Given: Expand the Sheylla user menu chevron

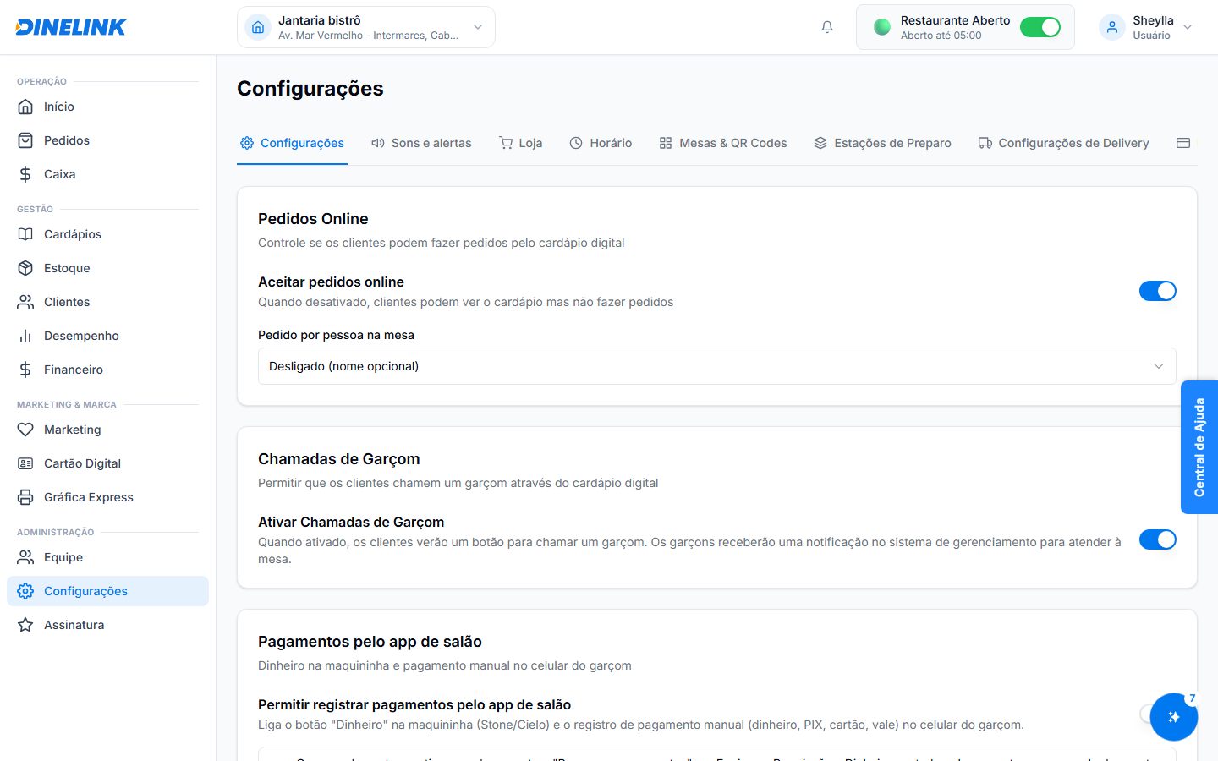Looking at the screenshot, I should (1188, 27).
